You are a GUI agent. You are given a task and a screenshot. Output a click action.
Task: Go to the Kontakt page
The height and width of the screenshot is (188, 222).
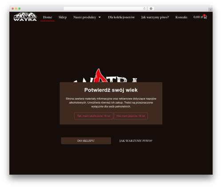181,17
